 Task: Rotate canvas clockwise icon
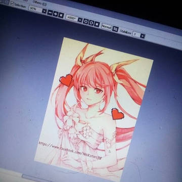[91, 23]
